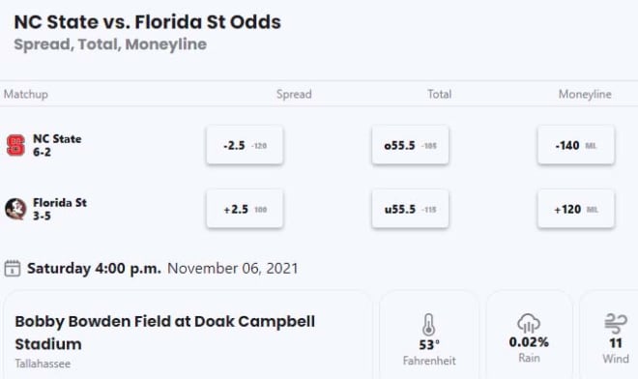The image size is (638, 379).
Task: Click the Spread column header
Action: point(294,94)
